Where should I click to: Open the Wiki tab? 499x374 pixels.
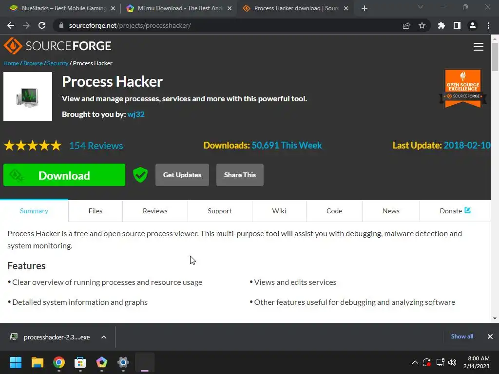tap(279, 211)
